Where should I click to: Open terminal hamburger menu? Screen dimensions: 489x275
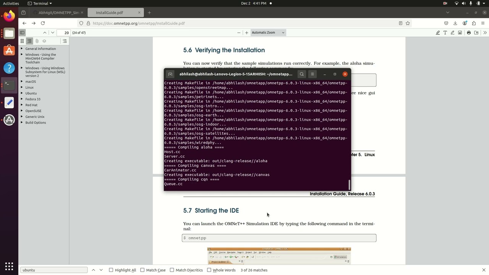click(312, 74)
